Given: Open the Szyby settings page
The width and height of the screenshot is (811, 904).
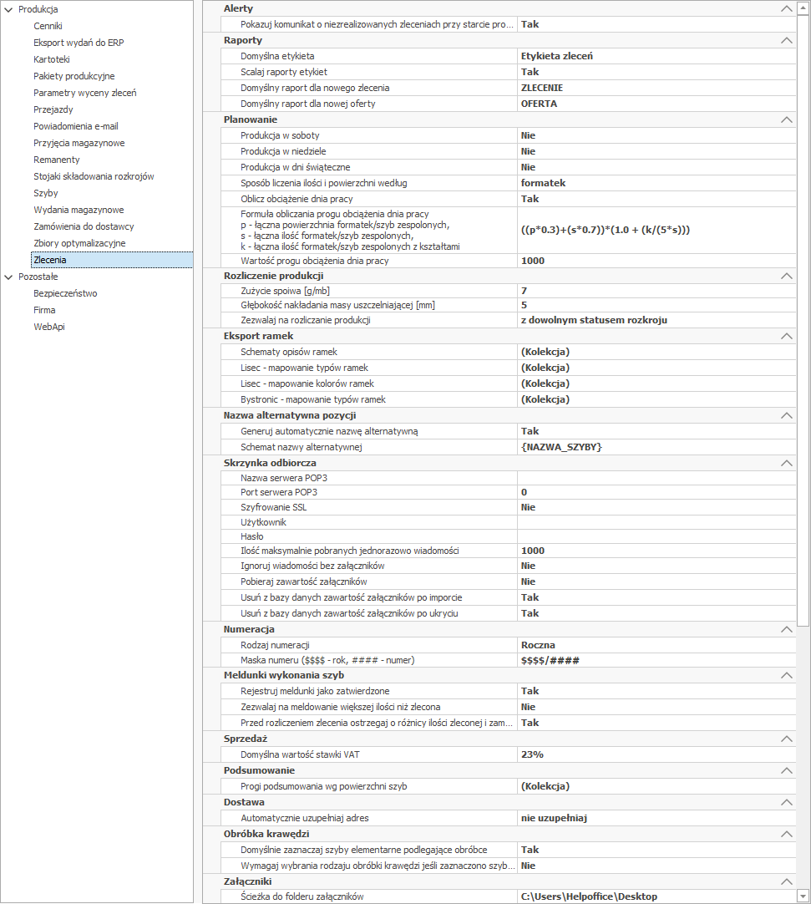Looking at the screenshot, I should [45, 193].
